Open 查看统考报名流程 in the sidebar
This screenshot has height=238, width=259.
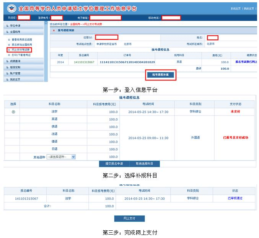(x=22, y=39)
